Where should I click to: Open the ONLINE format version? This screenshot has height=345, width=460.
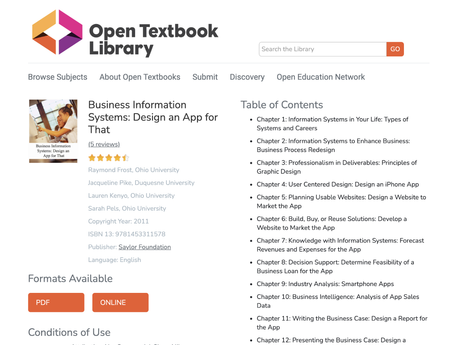pos(120,302)
